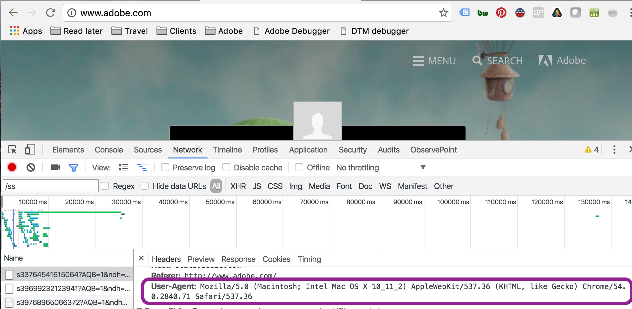Open the Elements panel tab
Viewport: 632px width, 309px height.
pyautogui.click(x=68, y=150)
